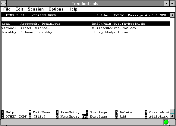Click the 'D' Delete key label
176x126 pixels.
(117, 112)
